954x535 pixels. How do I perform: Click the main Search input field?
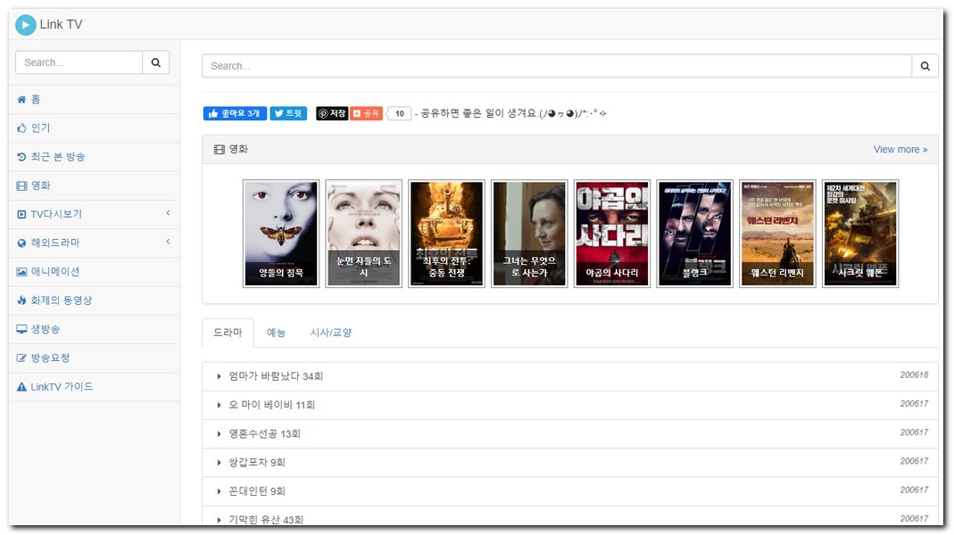(x=557, y=66)
